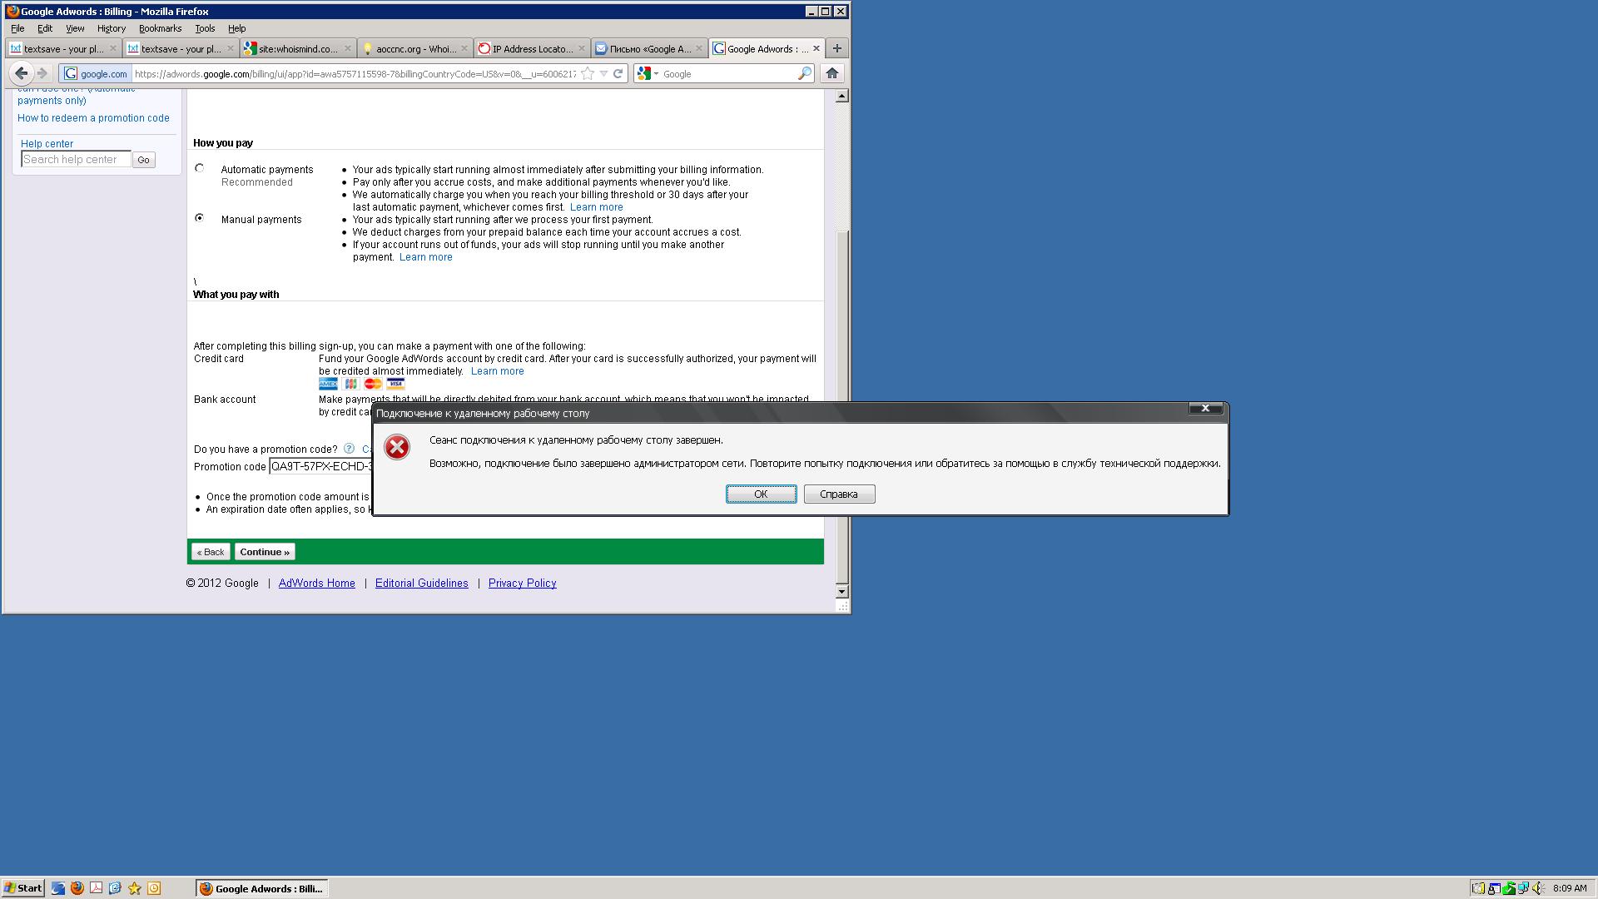Click the Continue » button
The image size is (1598, 899).
tap(265, 552)
